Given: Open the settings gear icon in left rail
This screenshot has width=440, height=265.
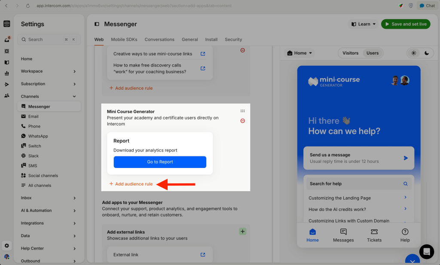Looking at the screenshot, I should 7,246.
